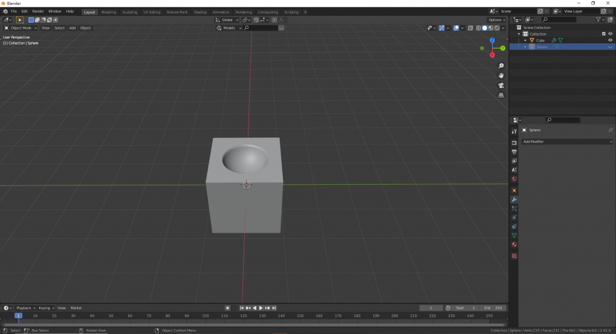
Task: Click the zoom magnifier viewport gizmo
Action: pos(501,66)
